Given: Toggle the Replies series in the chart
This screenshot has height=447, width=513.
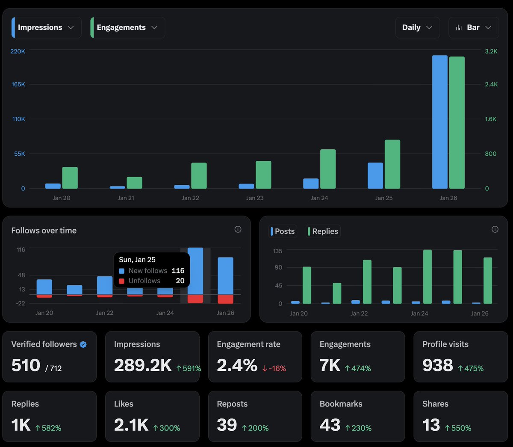Looking at the screenshot, I should pos(323,231).
